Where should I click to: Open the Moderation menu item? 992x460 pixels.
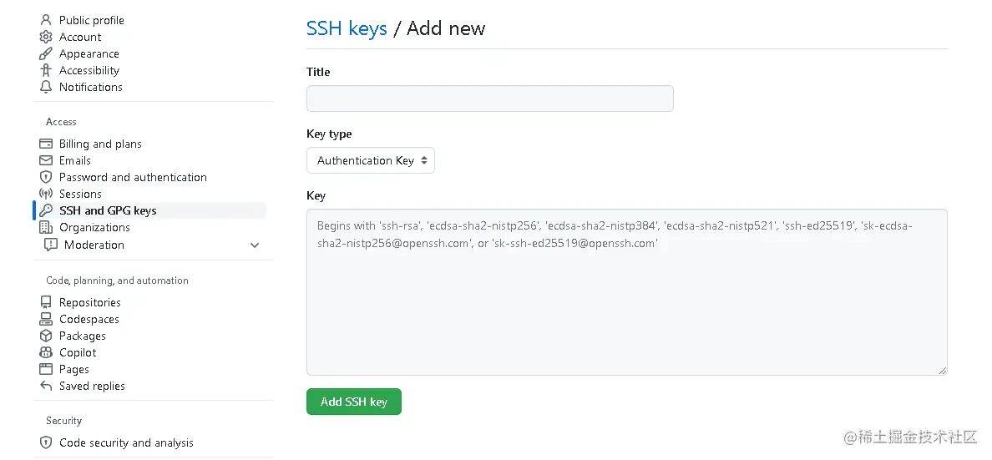(x=94, y=245)
